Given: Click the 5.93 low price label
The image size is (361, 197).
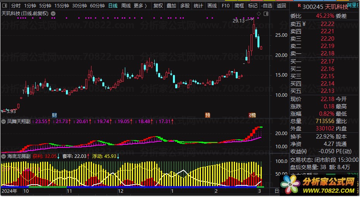Looking at the screenshot, I should click(x=11, y=111).
